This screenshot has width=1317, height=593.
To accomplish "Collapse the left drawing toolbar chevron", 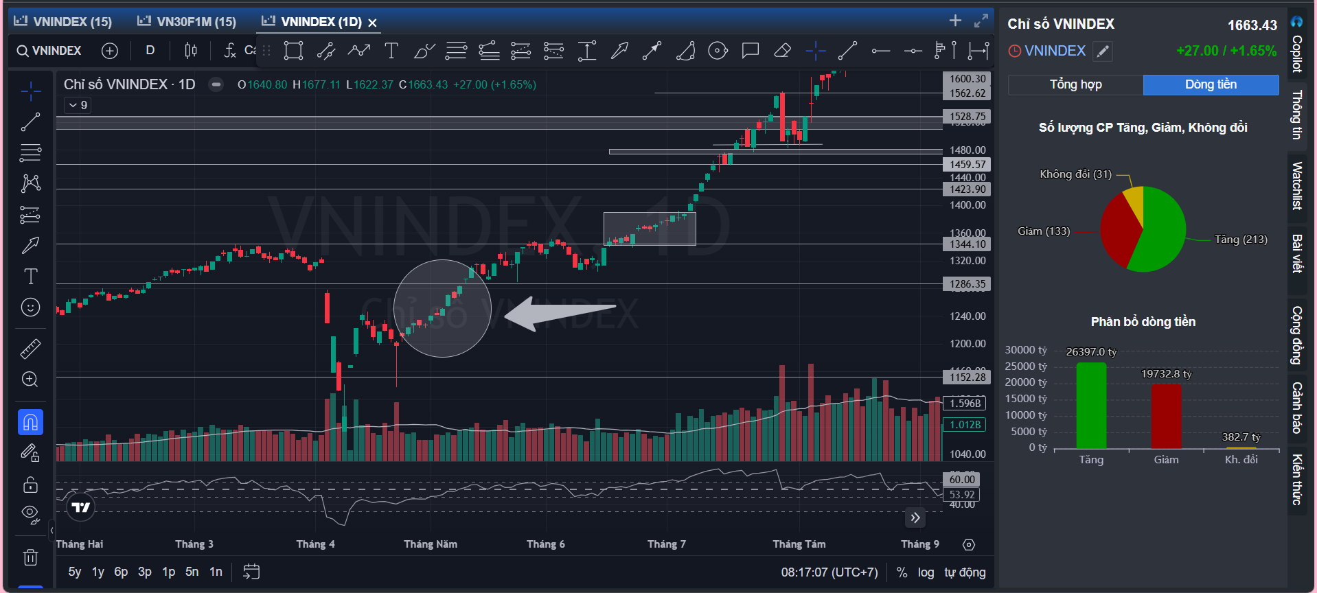I will point(51,530).
